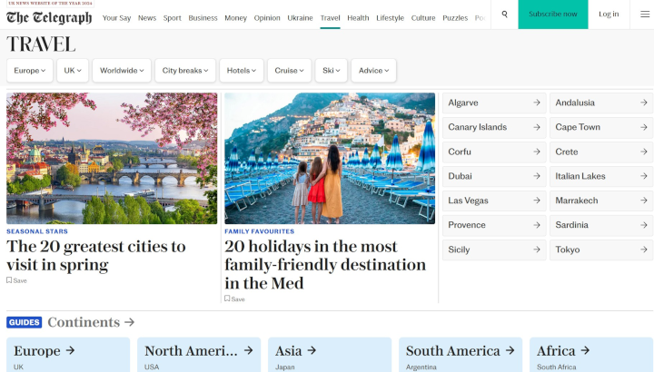The height and width of the screenshot is (372, 654).
Task: Expand the City breaks dropdown
Action: pyautogui.click(x=185, y=71)
